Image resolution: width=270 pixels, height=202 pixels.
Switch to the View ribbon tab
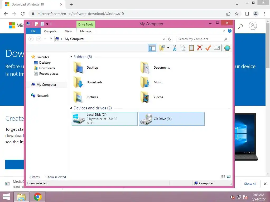[x=68, y=31]
